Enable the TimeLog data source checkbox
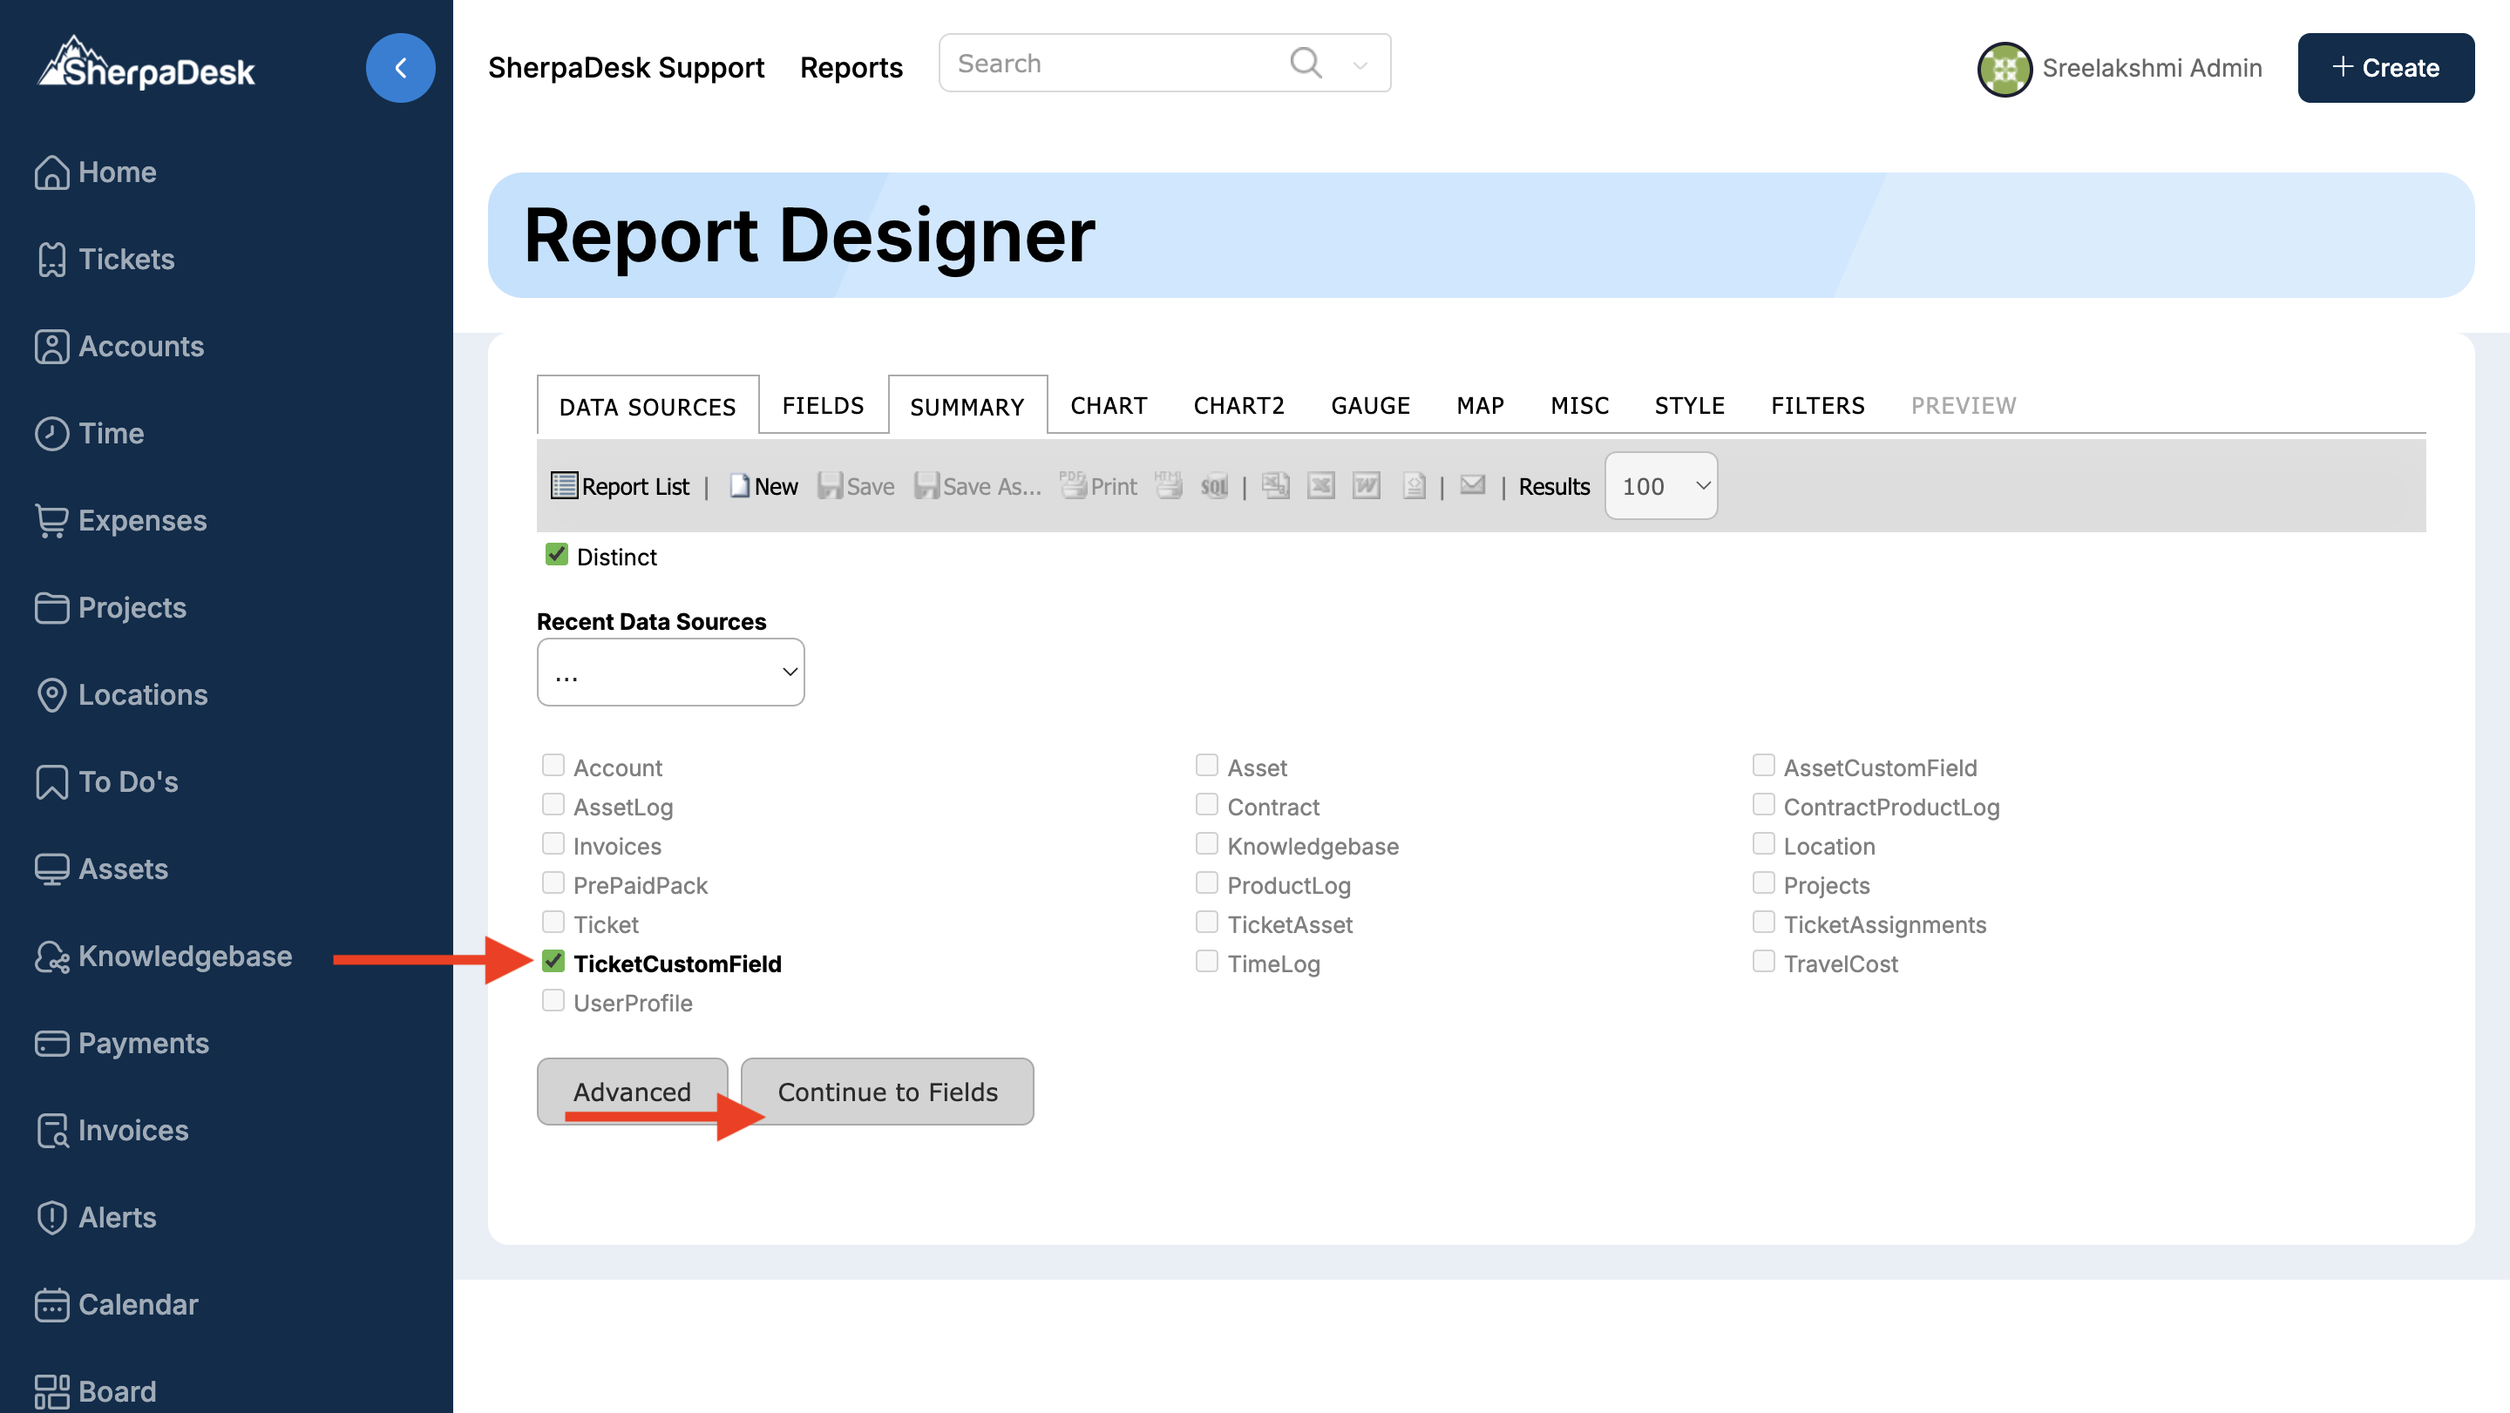This screenshot has width=2510, height=1413. click(x=1206, y=961)
